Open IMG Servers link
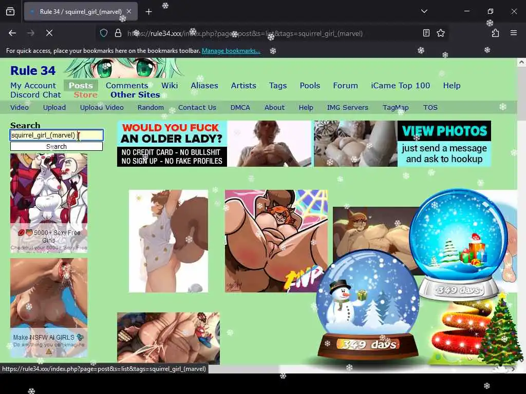The image size is (526, 394). pyautogui.click(x=348, y=108)
